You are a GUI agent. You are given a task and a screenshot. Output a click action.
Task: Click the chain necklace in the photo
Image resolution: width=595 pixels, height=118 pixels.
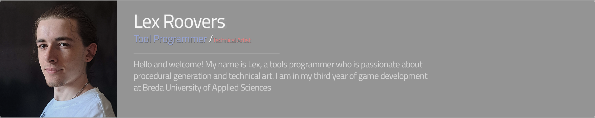click(x=81, y=91)
